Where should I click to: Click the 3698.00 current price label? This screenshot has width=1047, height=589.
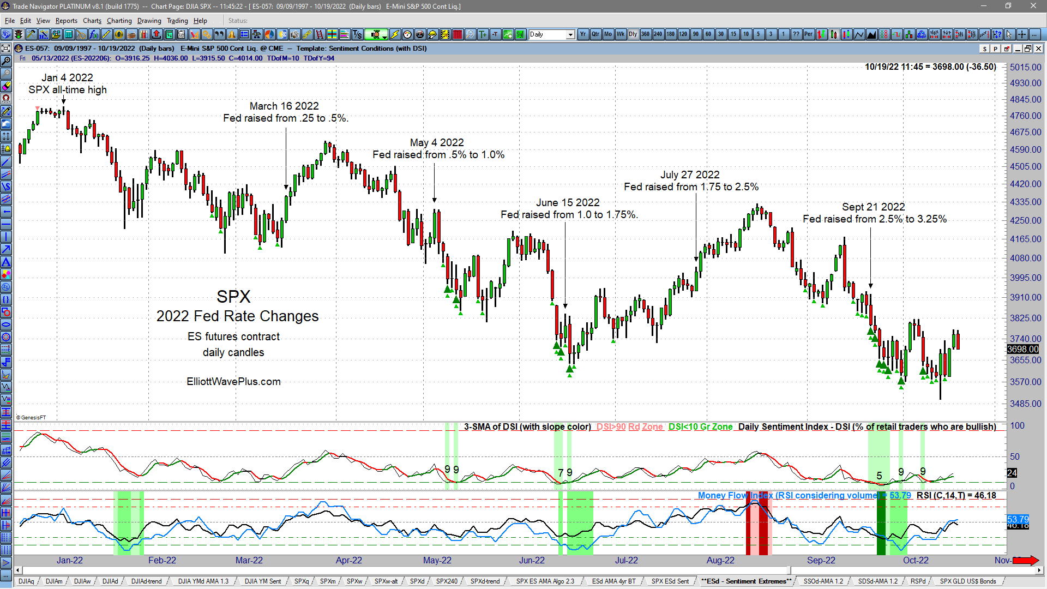[1023, 349]
